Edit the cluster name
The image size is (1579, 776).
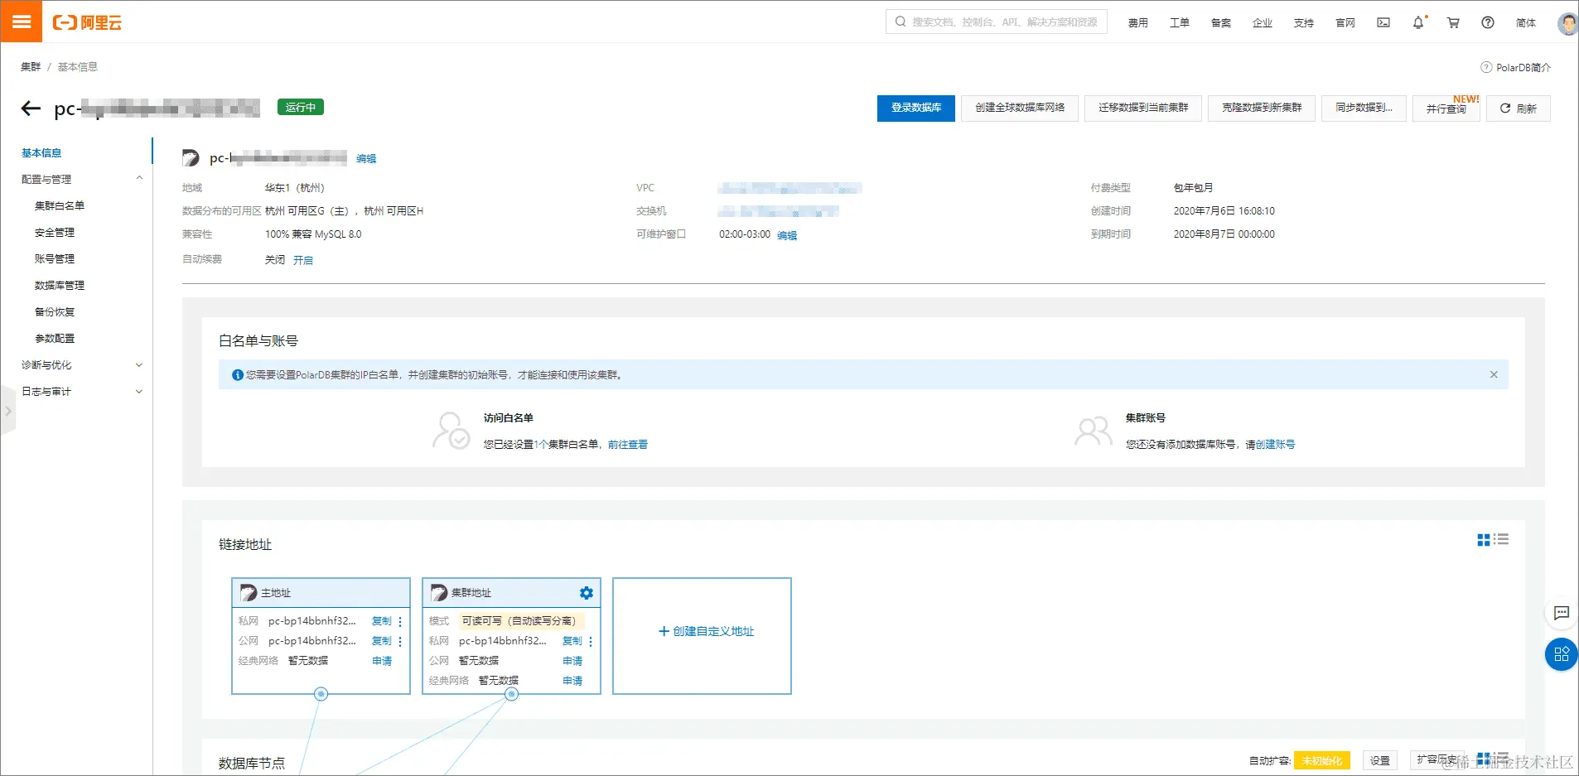366,158
